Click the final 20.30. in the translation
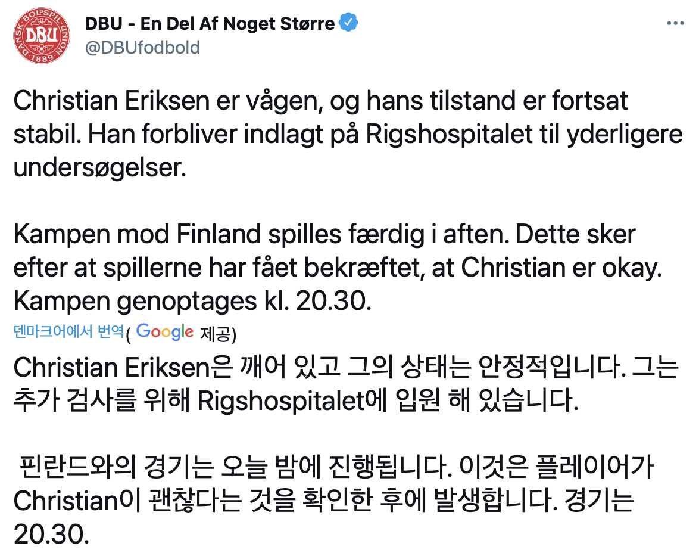 [51, 534]
